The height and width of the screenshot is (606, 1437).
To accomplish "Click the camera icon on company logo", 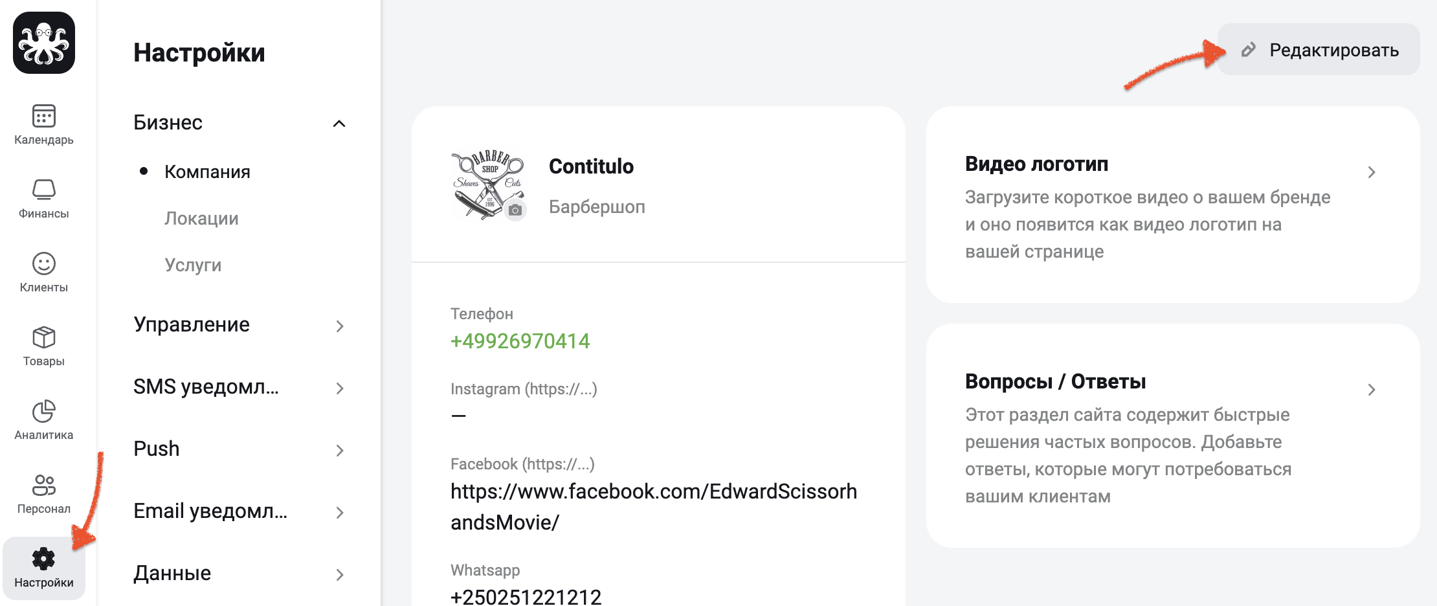I will 515,210.
